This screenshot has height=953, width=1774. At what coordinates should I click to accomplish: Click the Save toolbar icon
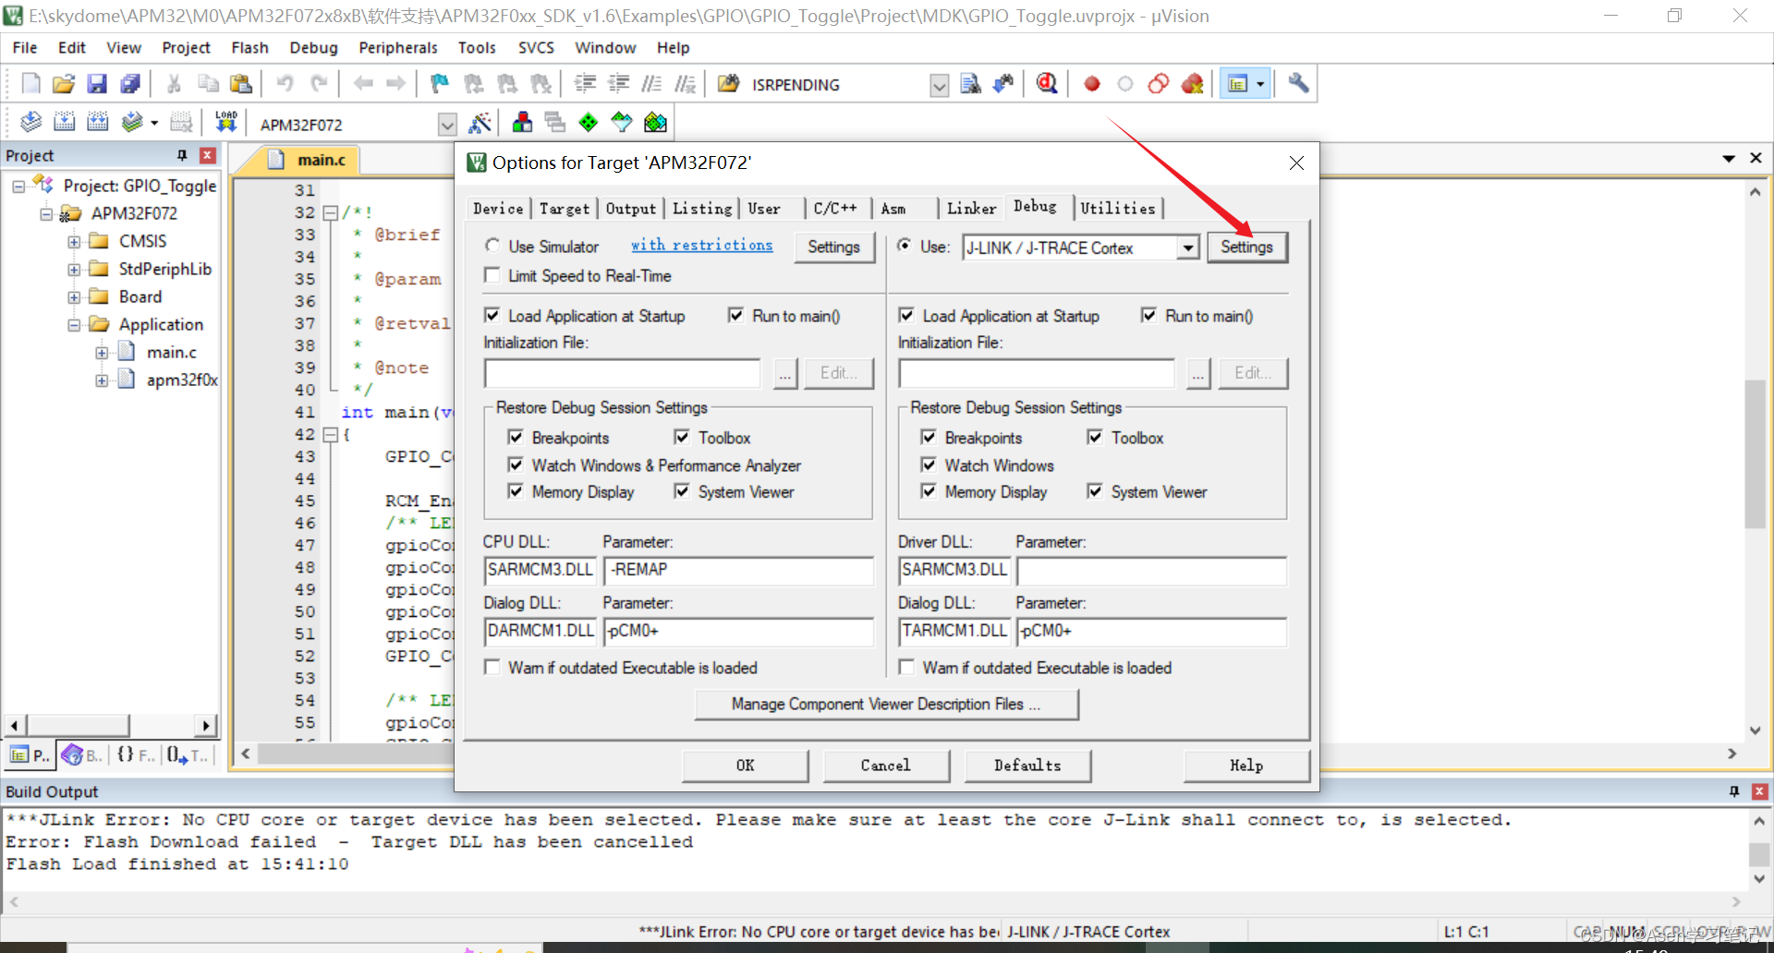coord(96,84)
